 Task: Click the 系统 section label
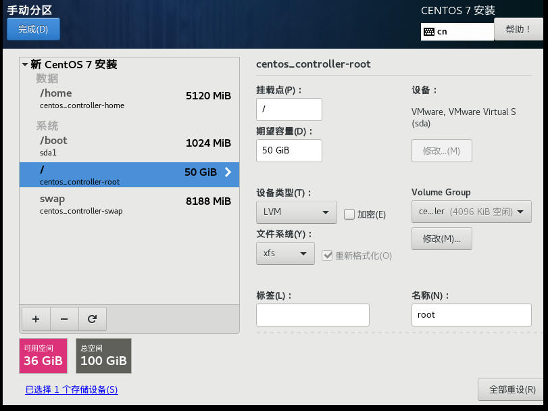click(47, 126)
